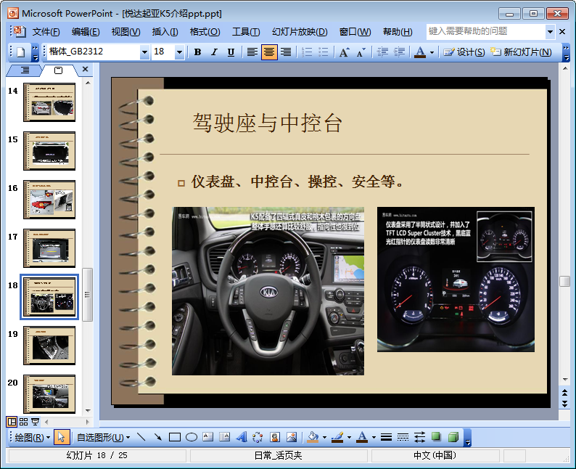Toggle Bold formatting
Screen dimensions: 576x469
197,52
